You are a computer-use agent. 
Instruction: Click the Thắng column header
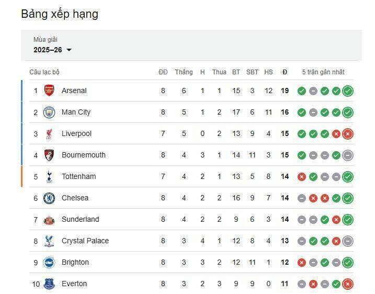click(184, 72)
